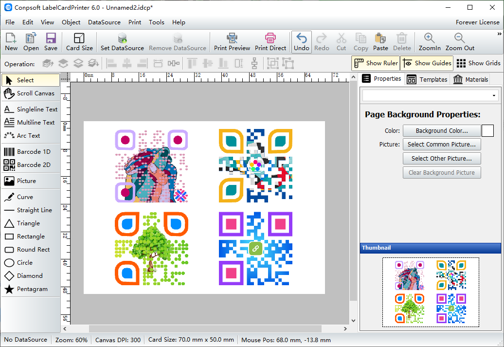Viewport: 504px width, 347px height.
Task: Click Select Common Picture... button
Action: coord(442,145)
